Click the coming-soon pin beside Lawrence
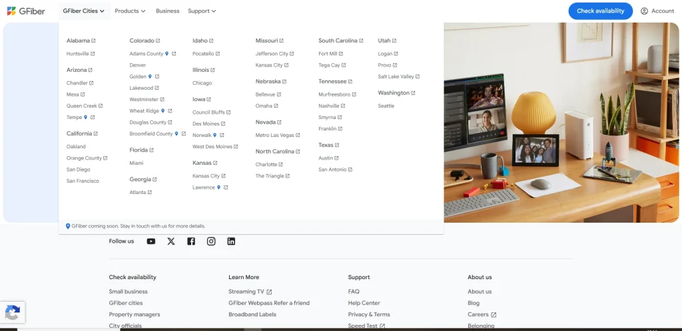The width and height of the screenshot is (682, 331). click(x=218, y=187)
